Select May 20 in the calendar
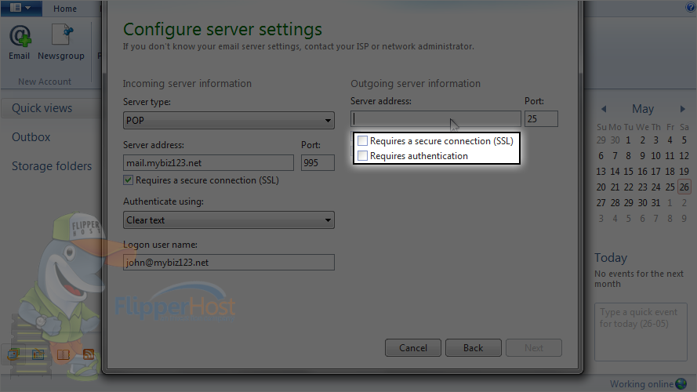 [x=601, y=187]
